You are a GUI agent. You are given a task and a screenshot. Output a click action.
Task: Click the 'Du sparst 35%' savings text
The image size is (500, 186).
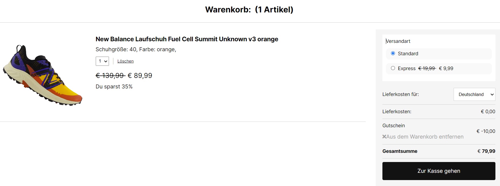click(114, 87)
